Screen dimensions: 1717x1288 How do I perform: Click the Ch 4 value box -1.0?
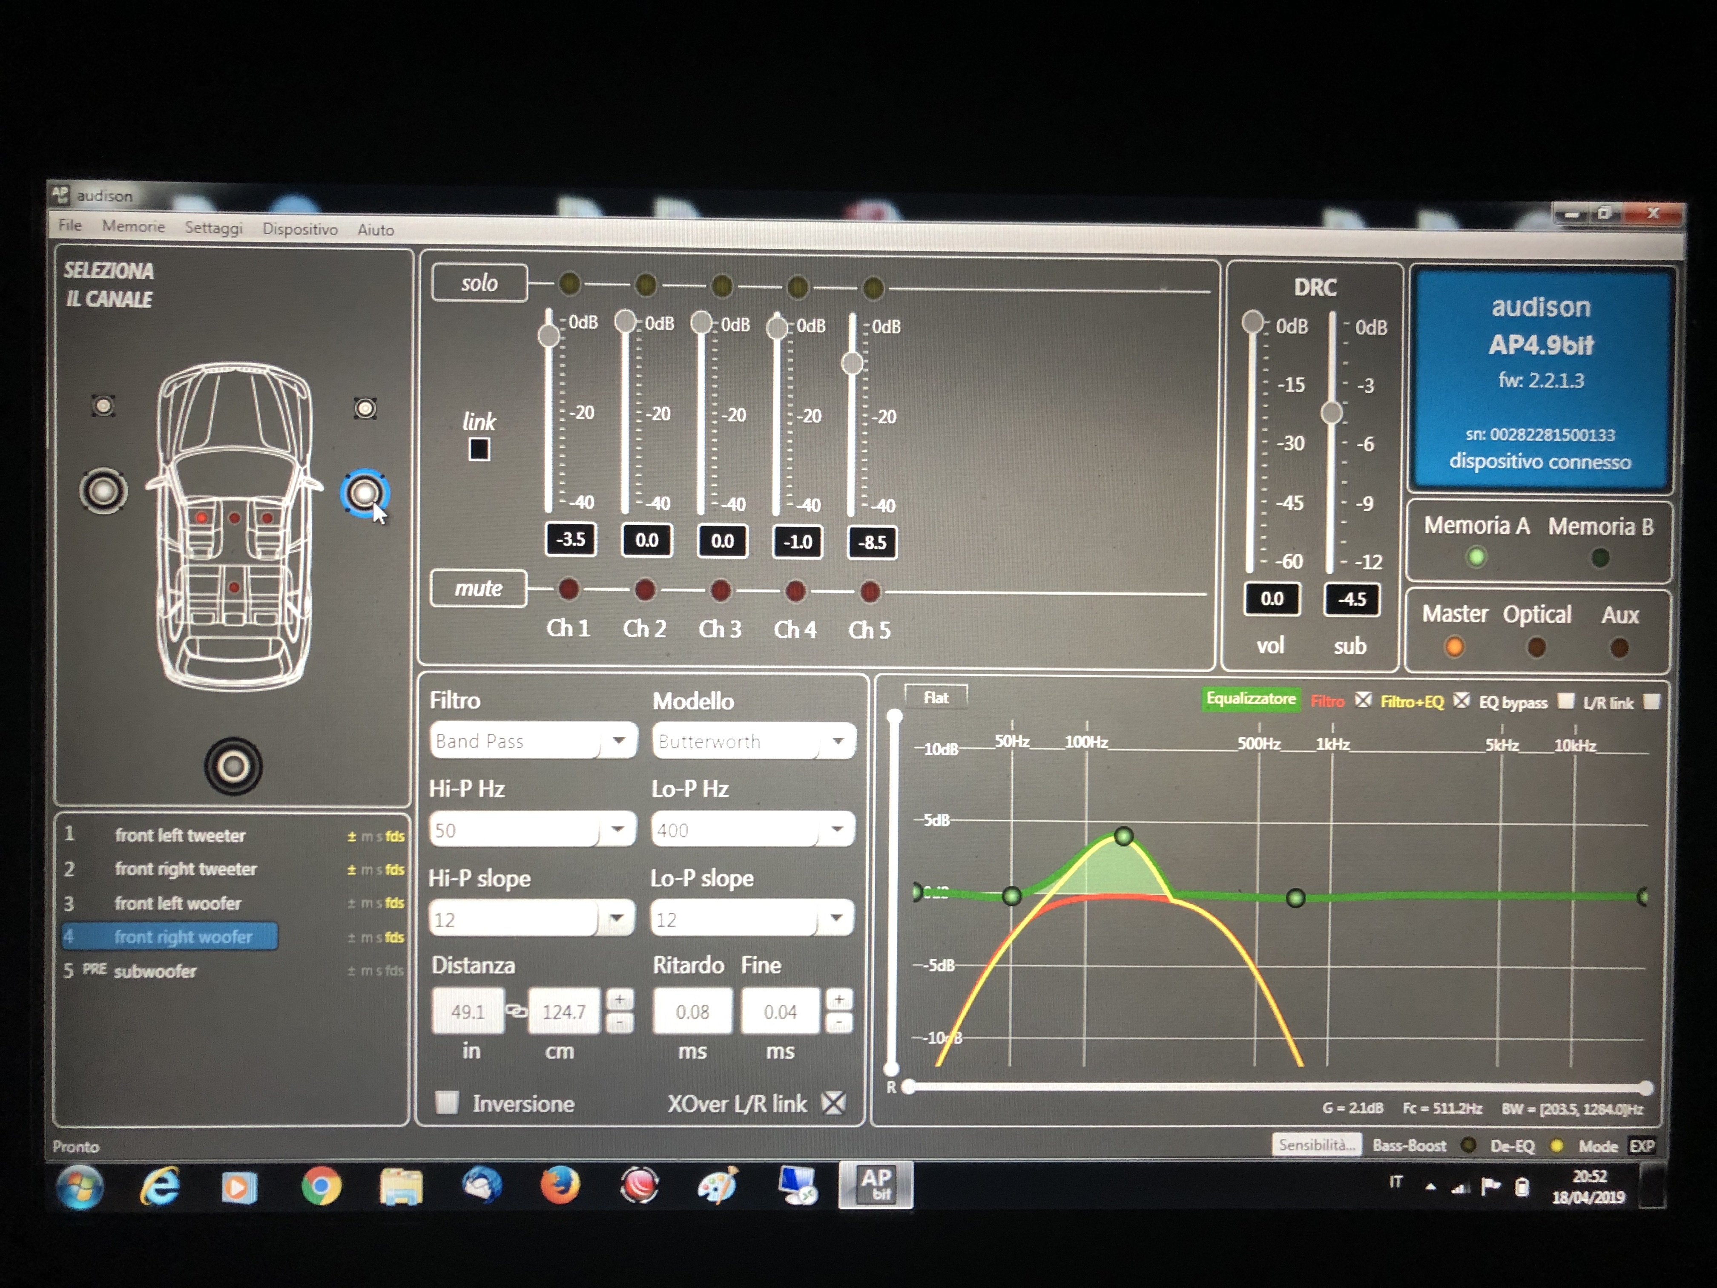point(797,541)
